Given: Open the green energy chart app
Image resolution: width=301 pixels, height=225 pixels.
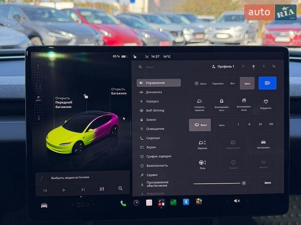Looking at the screenshot, I should tap(173, 202).
